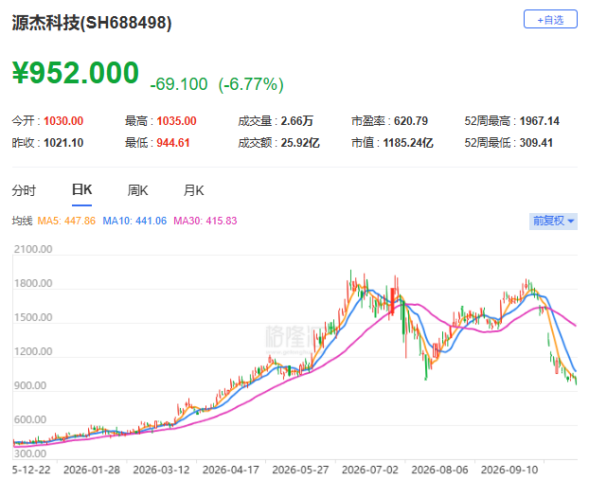This screenshot has height=480, width=589.
Task: Select the 日K tab
Action: click(81, 189)
